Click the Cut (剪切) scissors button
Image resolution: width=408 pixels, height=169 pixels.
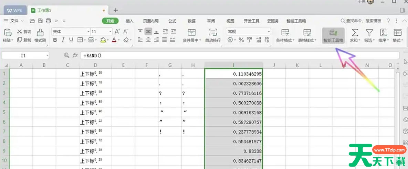(x=24, y=32)
